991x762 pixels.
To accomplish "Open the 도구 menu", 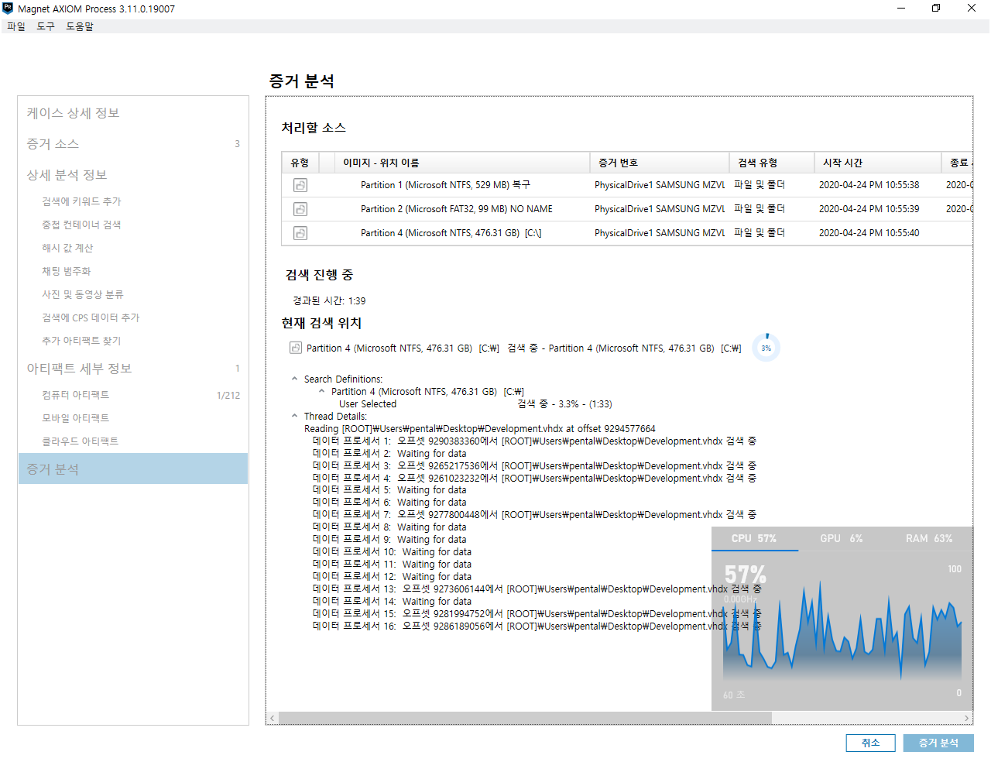I will click(x=46, y=26).
